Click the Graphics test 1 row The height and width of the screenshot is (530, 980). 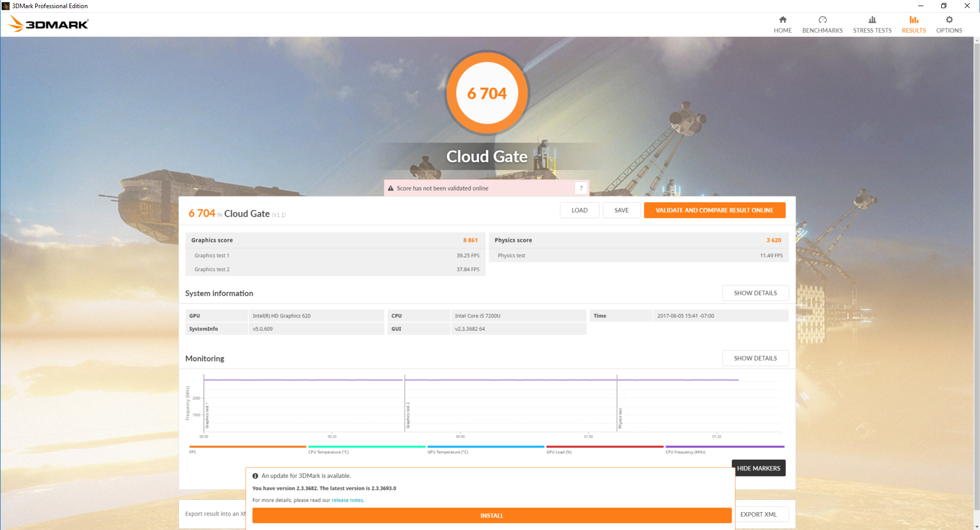point(335,256)
